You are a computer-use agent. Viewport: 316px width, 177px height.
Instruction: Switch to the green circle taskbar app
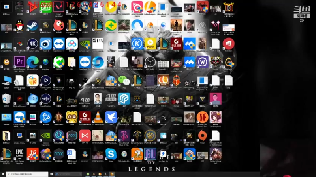(x=88, y=174)
